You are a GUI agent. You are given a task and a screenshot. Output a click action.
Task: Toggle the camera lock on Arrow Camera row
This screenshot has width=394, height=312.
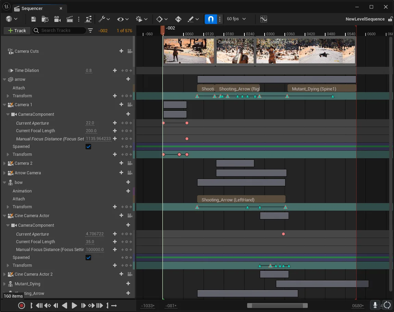tap(130, 173)
